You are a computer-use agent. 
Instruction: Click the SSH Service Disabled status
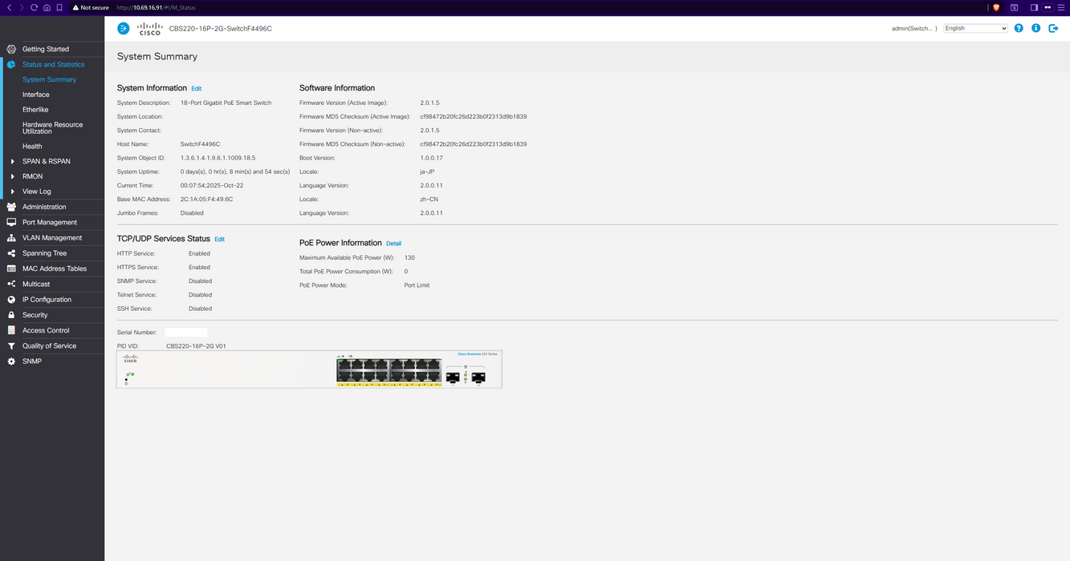pos(201,309)
